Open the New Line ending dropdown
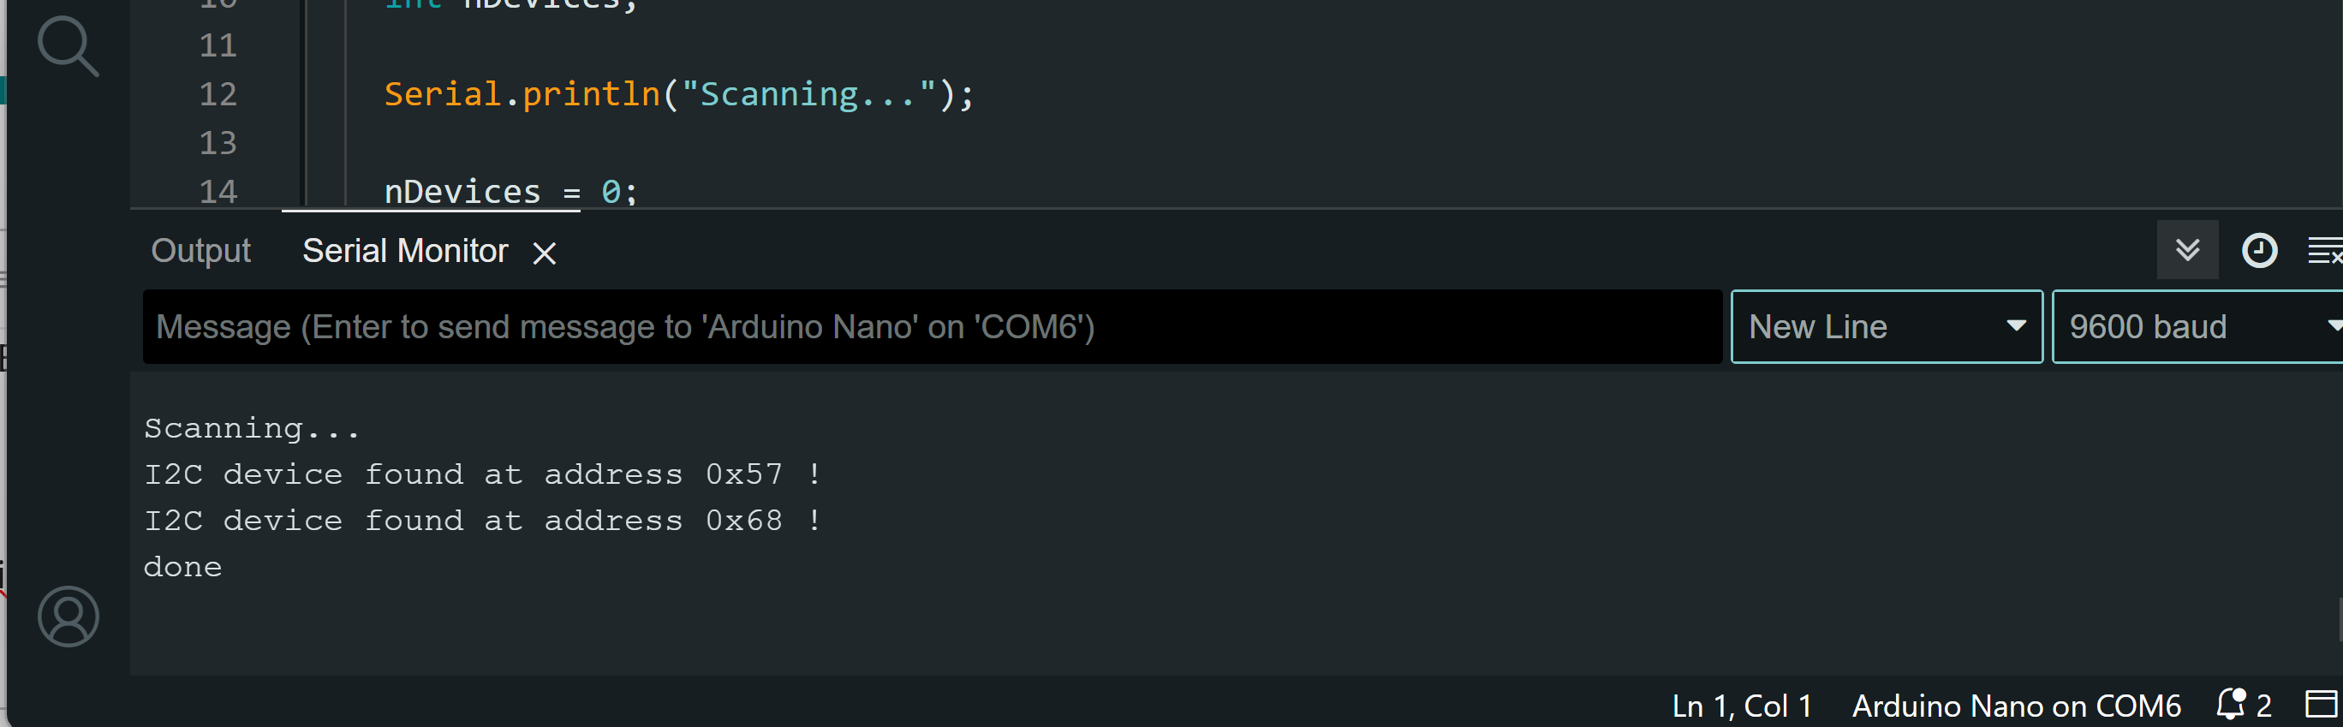This screenshot has width=2343, height=727. [x=1886, y=326]
